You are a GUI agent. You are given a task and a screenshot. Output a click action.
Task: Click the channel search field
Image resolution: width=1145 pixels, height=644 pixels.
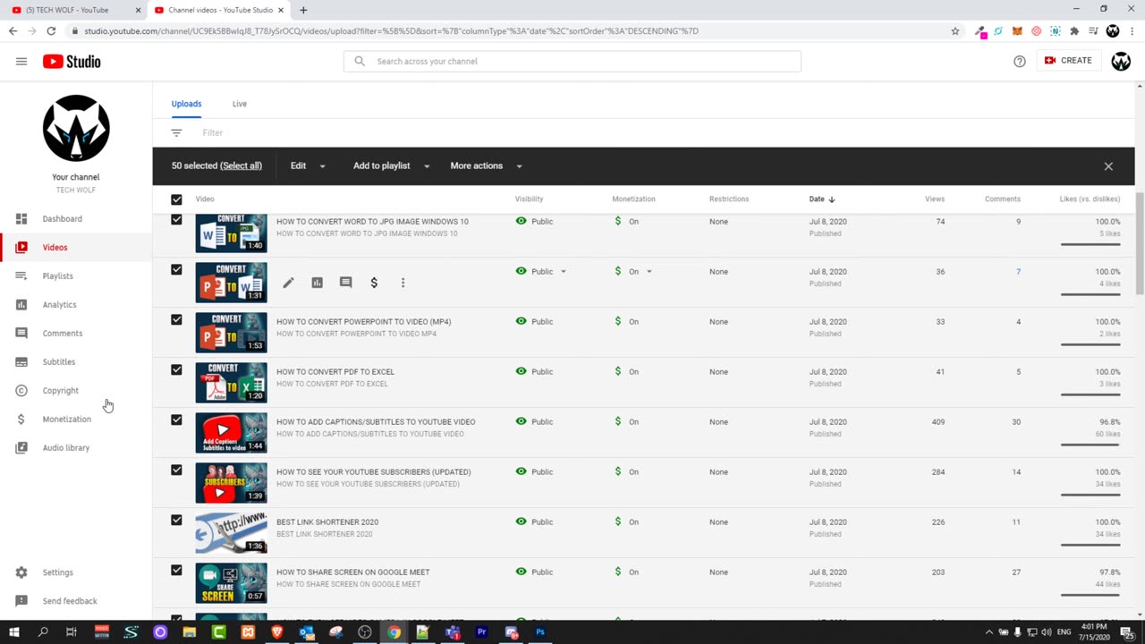click(572, 61)
